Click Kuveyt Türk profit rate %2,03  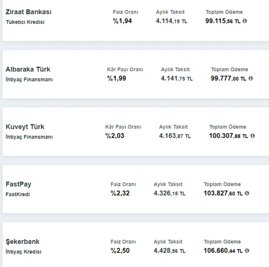tap(115, 136)
